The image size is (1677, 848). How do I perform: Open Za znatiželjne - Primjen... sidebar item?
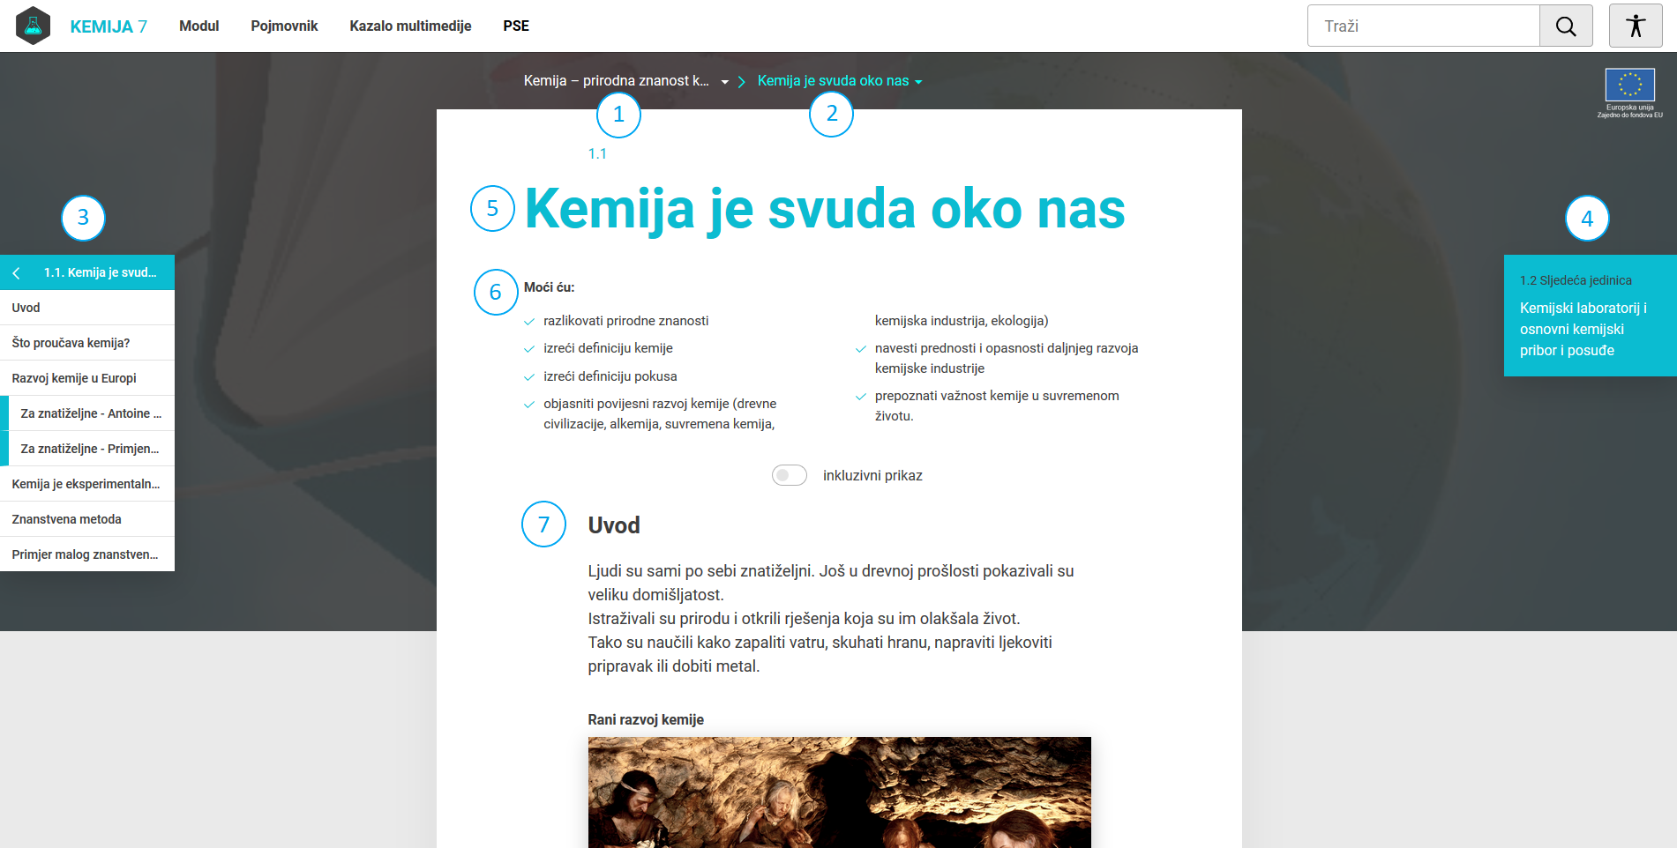tap(87, 449)
